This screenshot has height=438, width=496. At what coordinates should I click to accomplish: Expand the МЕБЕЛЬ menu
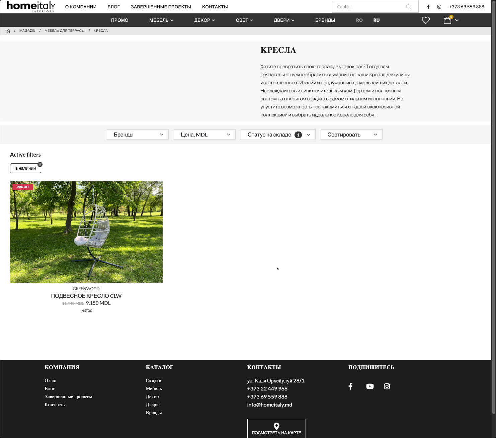coord(161,20)
